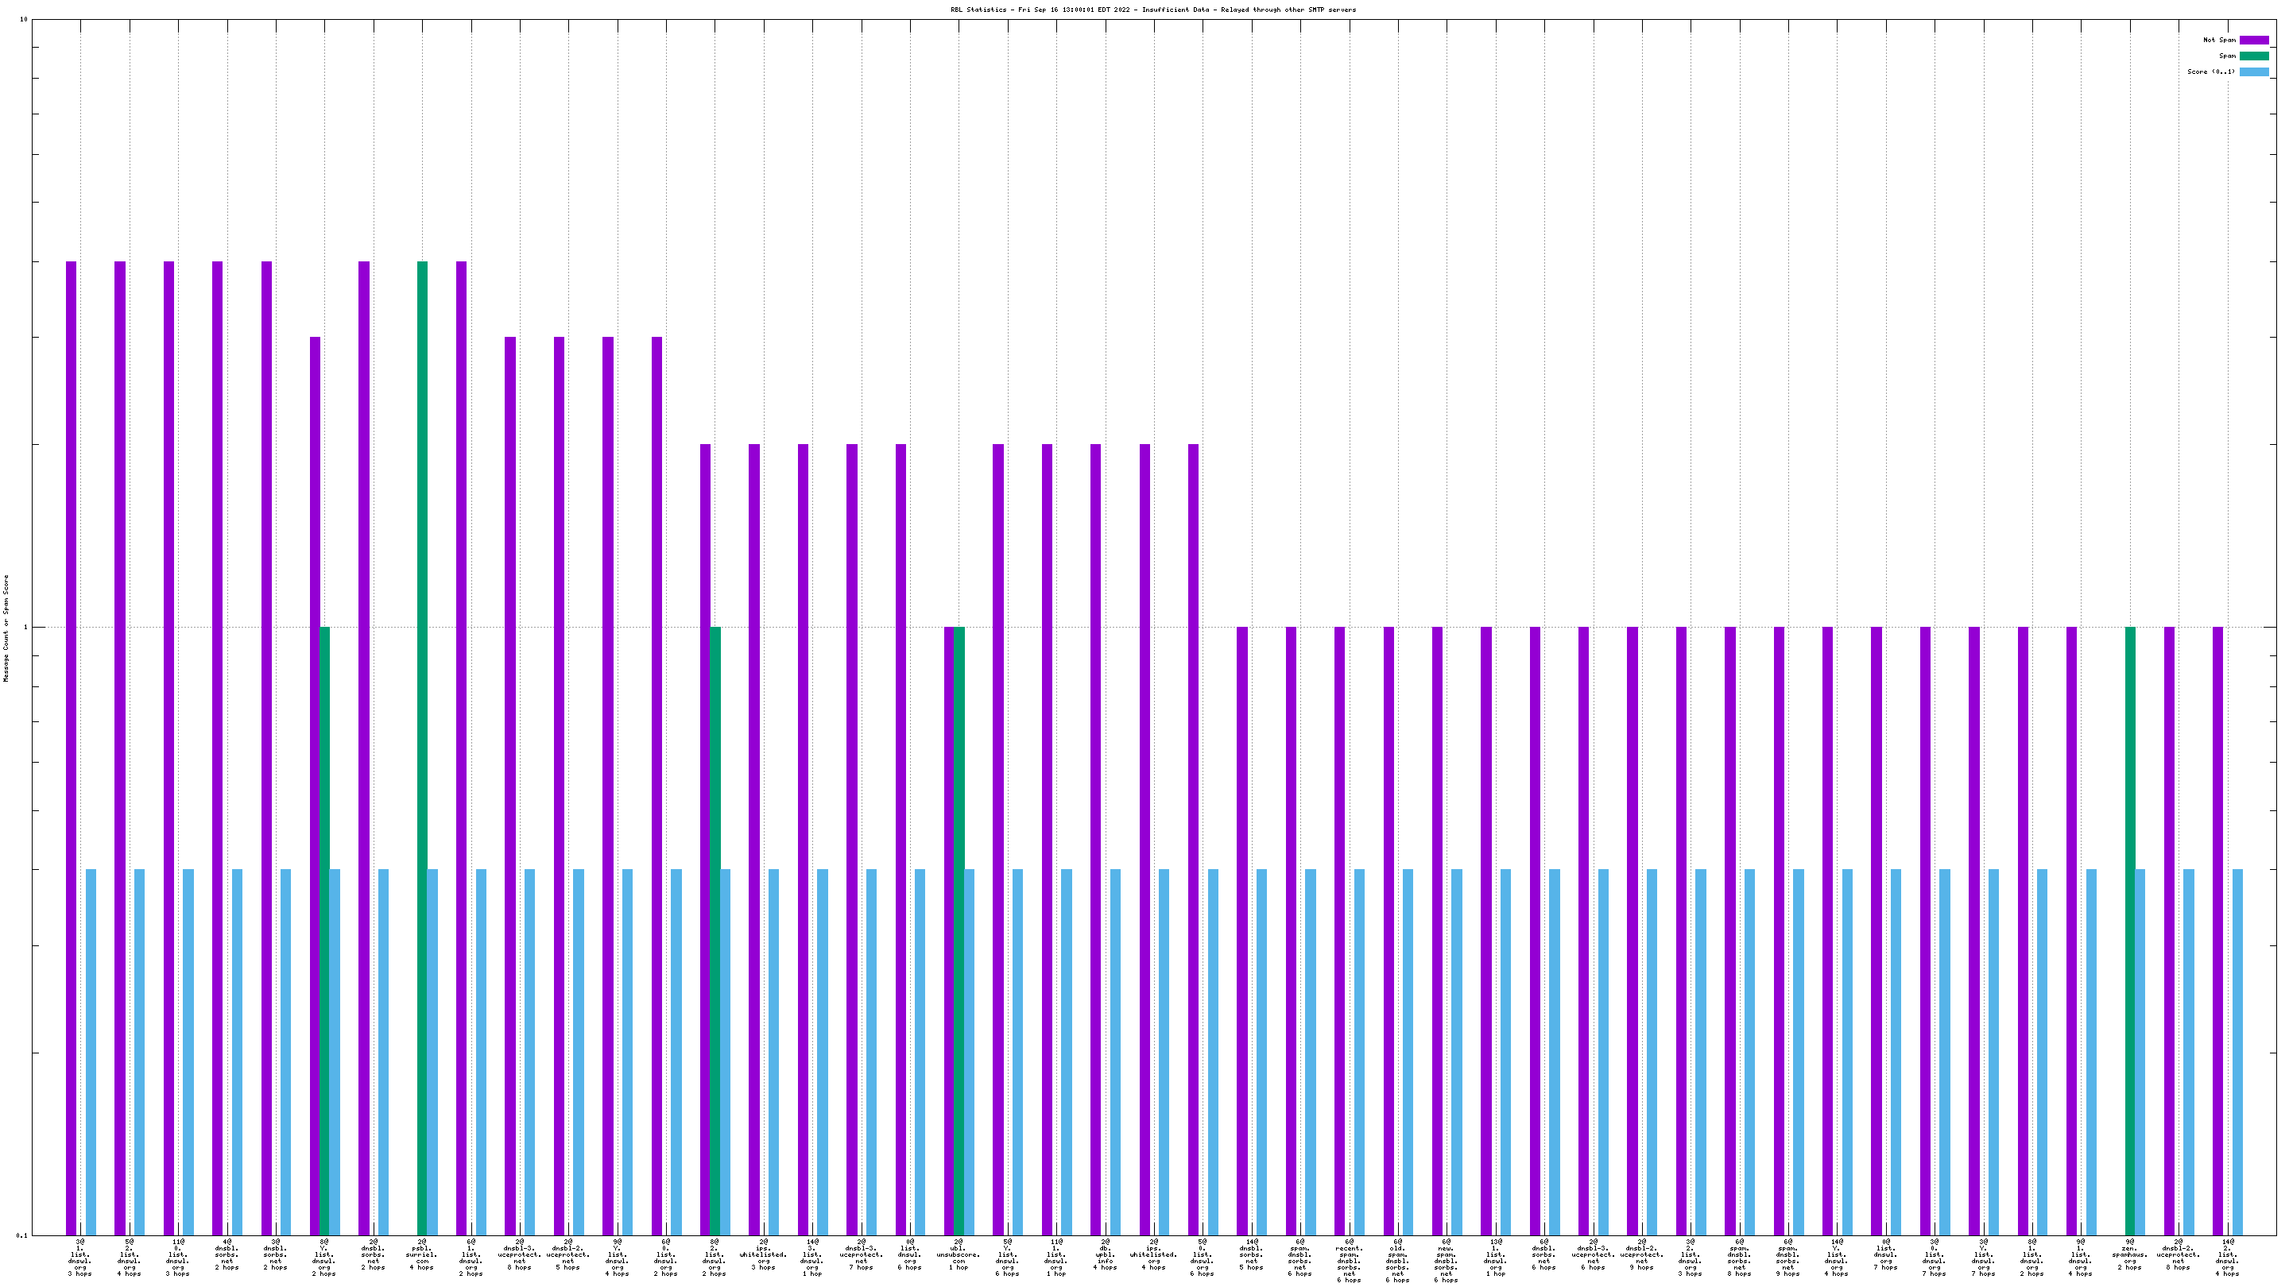
Task: Click the 'psbl.surriel.com 4 hops' axis label
Action: click(x=422, y=1257)
